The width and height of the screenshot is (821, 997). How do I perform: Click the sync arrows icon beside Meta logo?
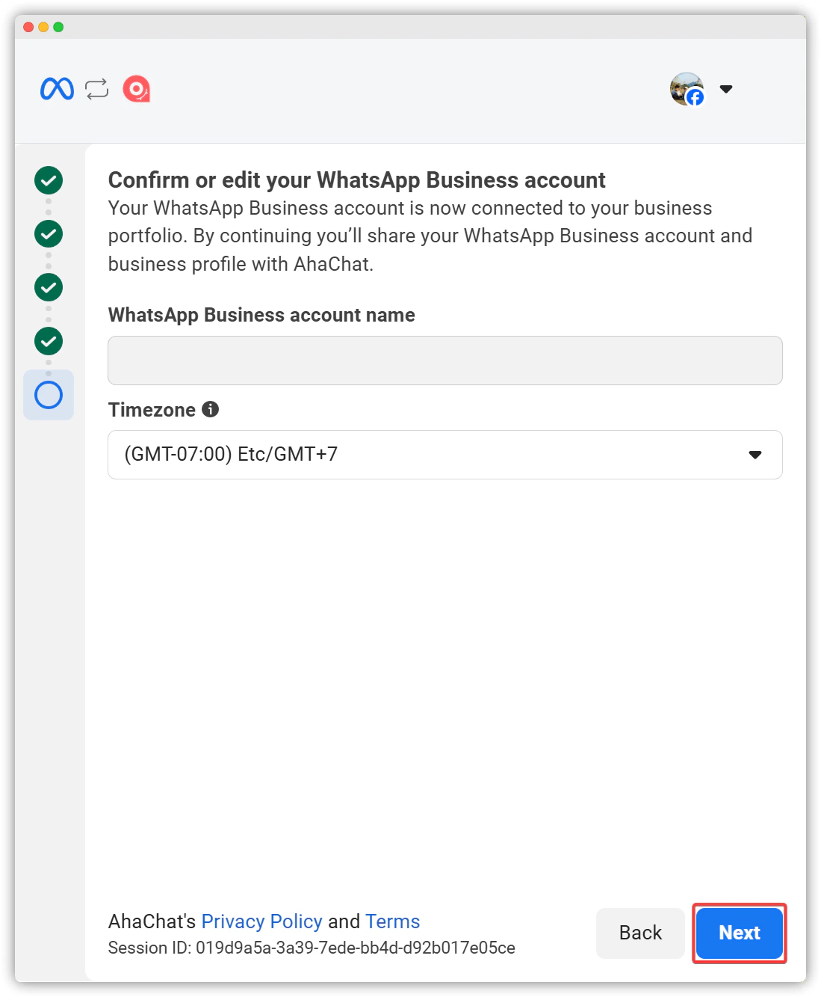[97, 89]
